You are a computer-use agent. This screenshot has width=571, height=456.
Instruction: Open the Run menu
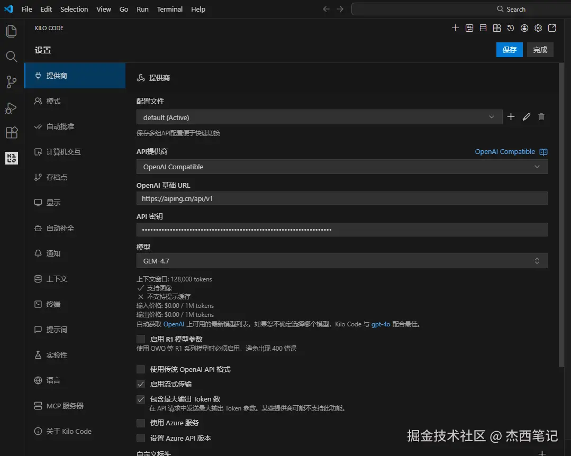142,9
